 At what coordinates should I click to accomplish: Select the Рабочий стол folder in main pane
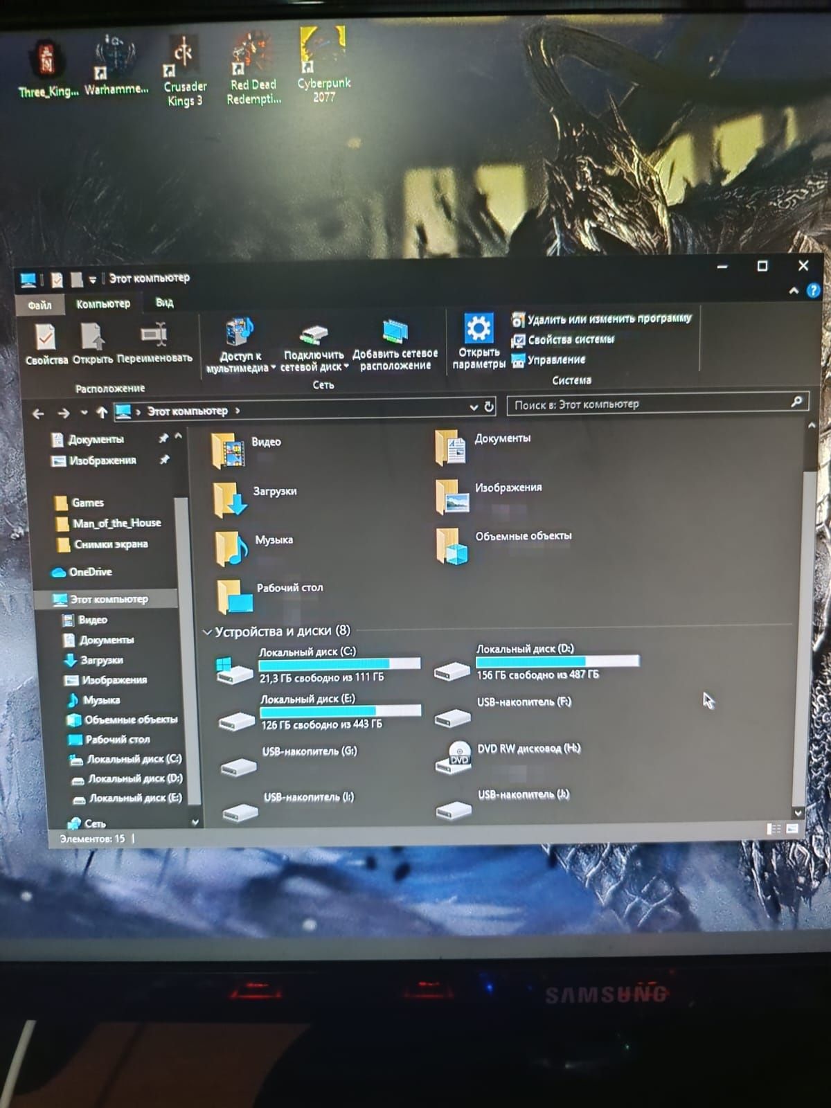point(269,596)
